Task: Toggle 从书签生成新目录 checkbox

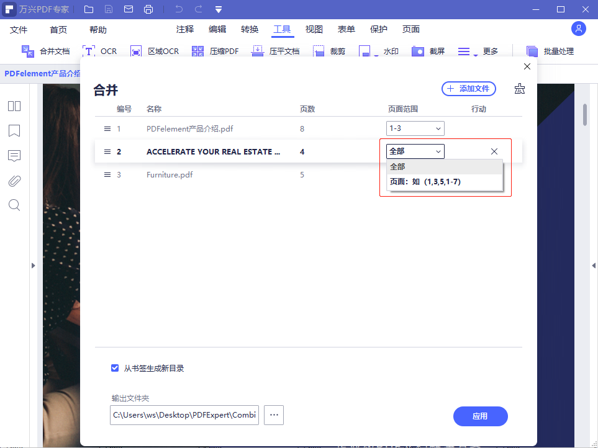Action: click(x=115, y=368)
